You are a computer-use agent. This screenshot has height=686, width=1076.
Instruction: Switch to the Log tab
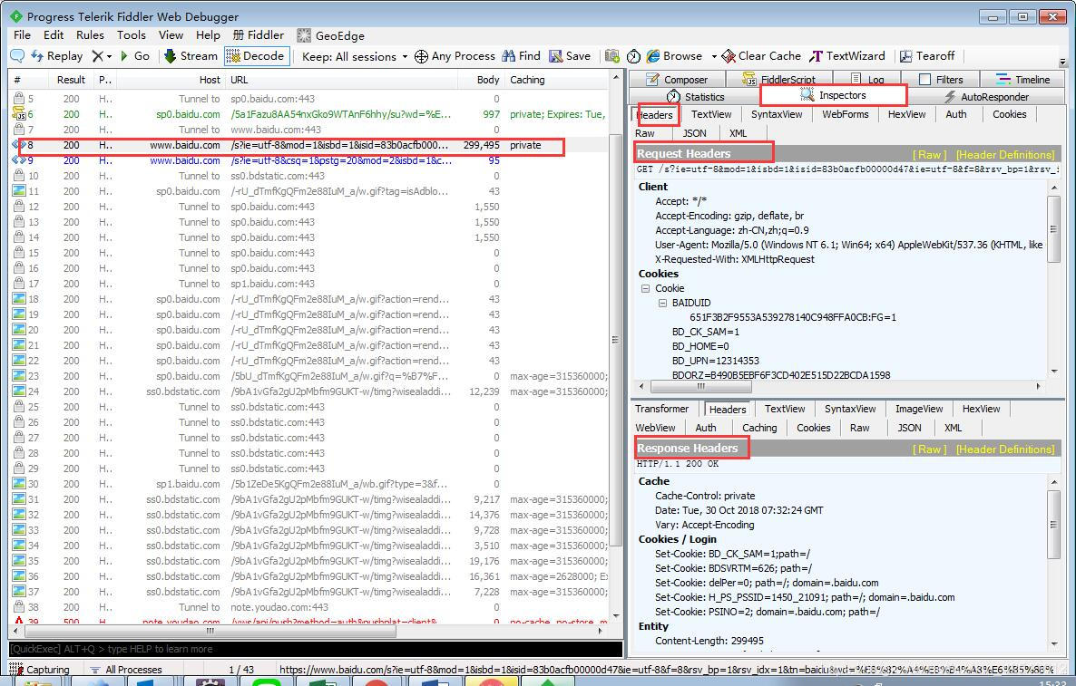(x=867, y=80)
